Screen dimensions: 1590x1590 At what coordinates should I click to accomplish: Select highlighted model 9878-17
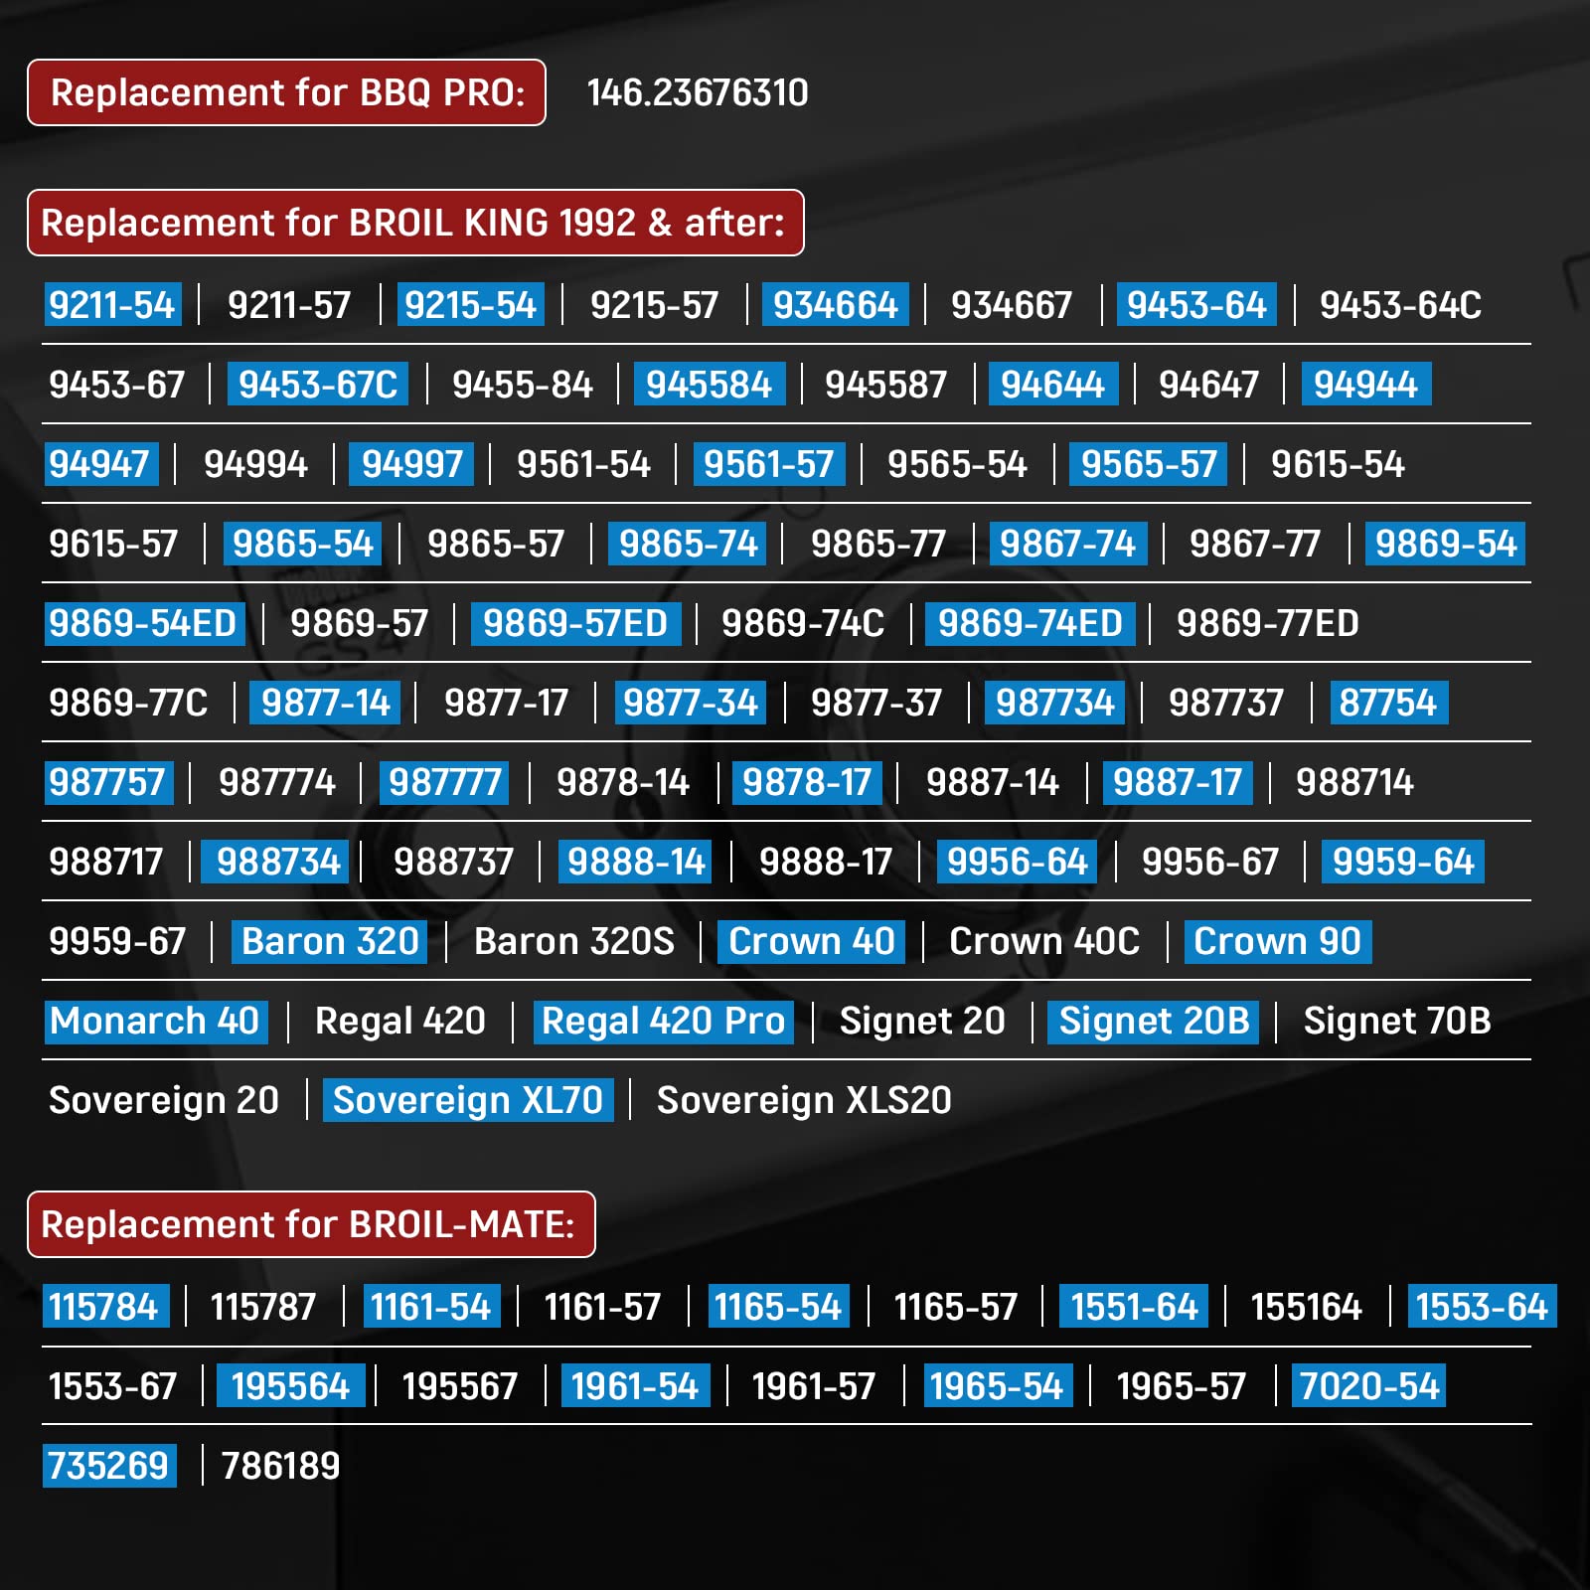pos(807,782)
